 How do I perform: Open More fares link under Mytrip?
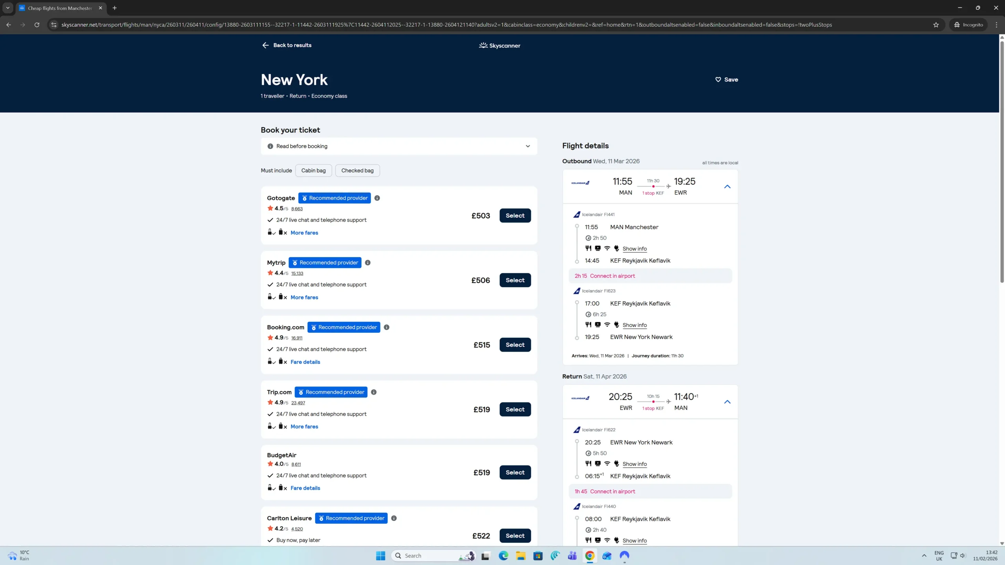coord(304,297)
